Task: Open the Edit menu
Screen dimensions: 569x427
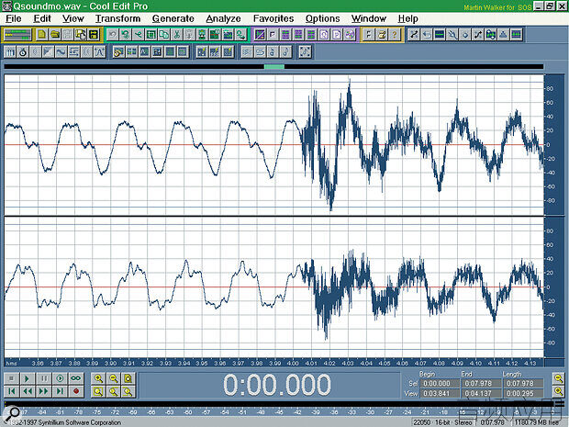Action: click(42, 18)
